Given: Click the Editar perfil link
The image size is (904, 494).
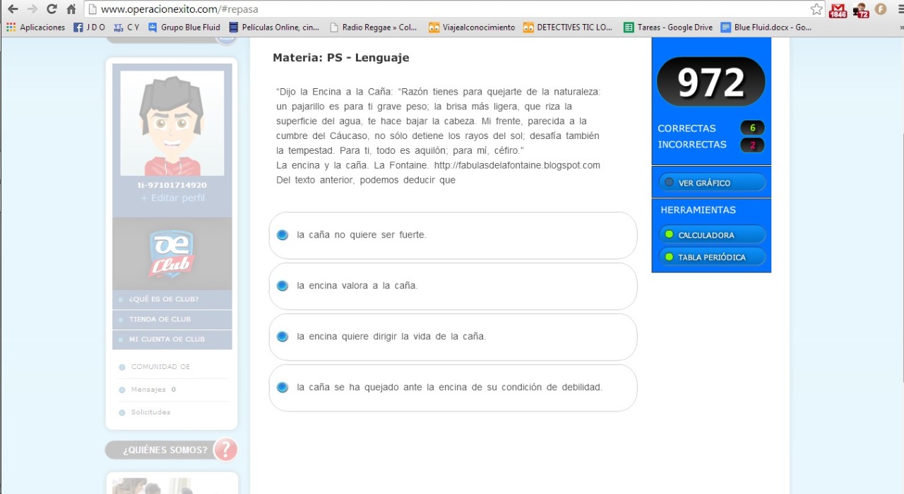Looking at the screenshot, I should point(172,198).
